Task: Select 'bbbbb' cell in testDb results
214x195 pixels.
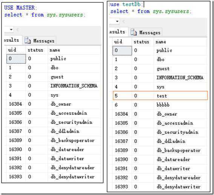Action: pos(180,105)
